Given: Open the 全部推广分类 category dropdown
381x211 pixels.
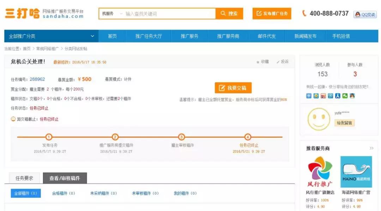Looking at the screenshot, I should tap(49, 36).
